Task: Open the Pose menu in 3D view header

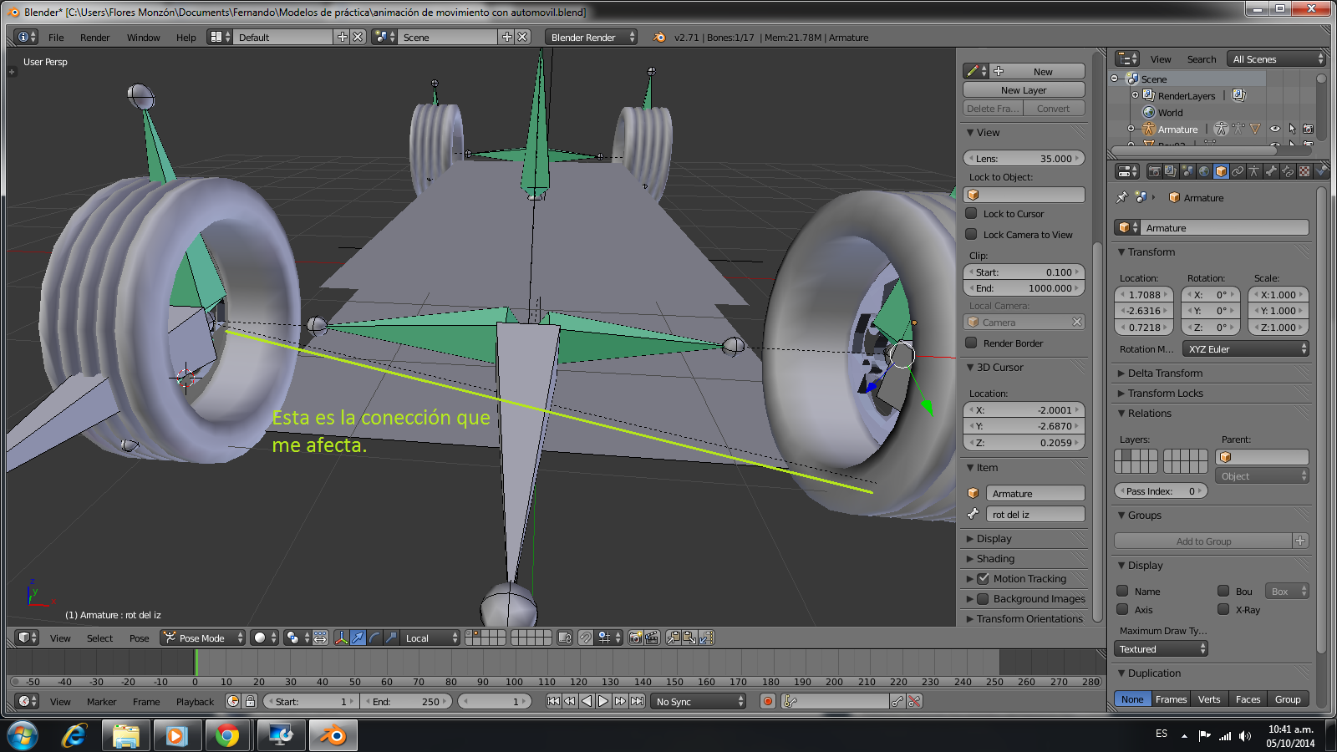Action: (x=139, y=638)
